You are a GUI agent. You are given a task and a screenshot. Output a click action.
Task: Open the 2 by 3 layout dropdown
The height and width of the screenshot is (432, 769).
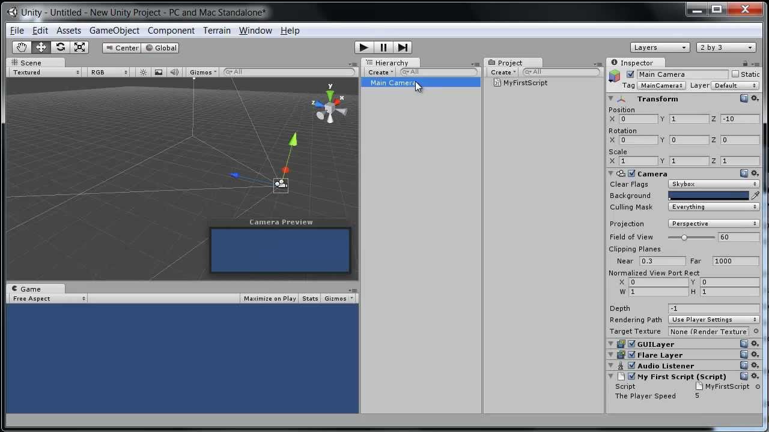tap(726, 47)
